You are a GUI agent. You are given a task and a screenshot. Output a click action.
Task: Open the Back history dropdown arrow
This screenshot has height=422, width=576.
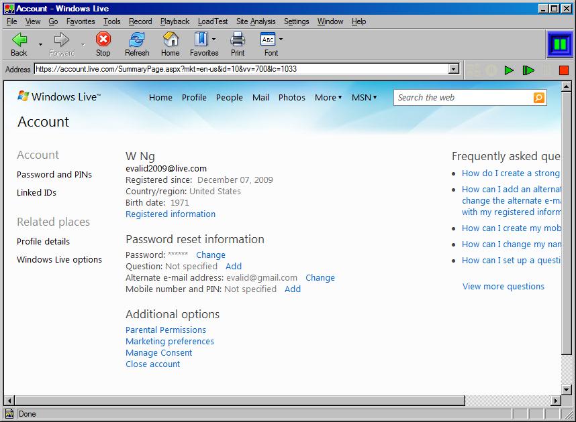40,44
